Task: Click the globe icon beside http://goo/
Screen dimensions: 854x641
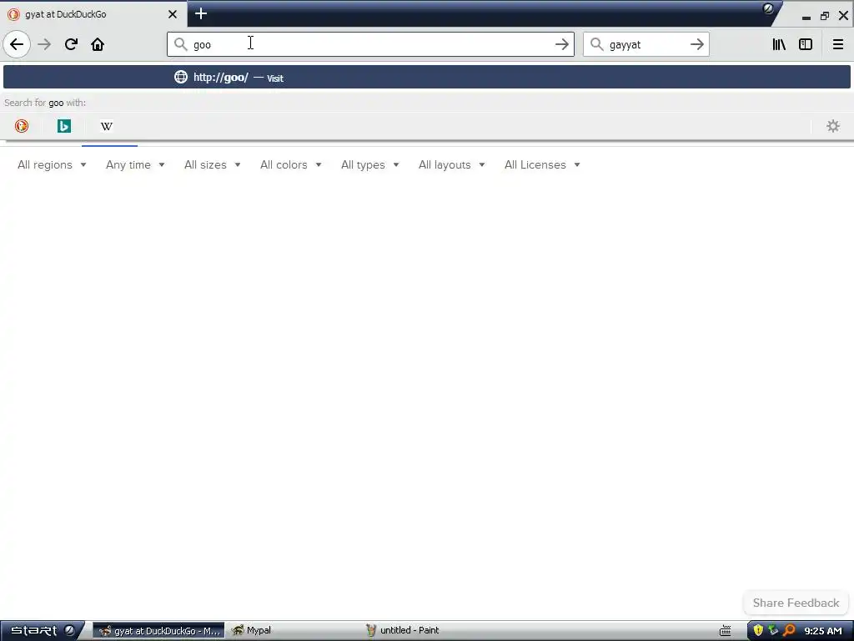Action: [180, 77]
